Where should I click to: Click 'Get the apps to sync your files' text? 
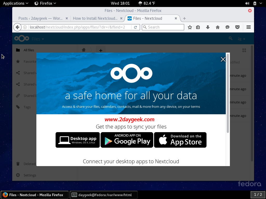(x=131, y=127)
